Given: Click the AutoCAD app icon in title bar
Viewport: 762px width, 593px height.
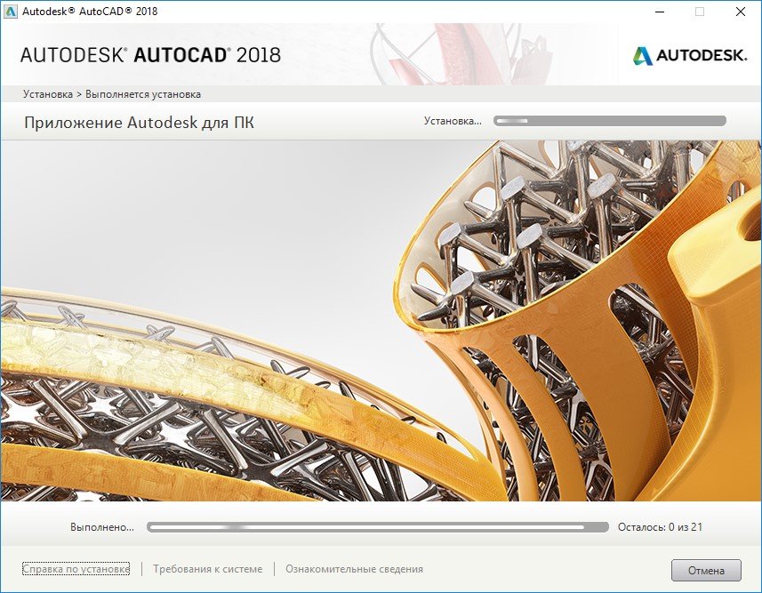Looking at the screenshot, I should click(x=10, y=12).
